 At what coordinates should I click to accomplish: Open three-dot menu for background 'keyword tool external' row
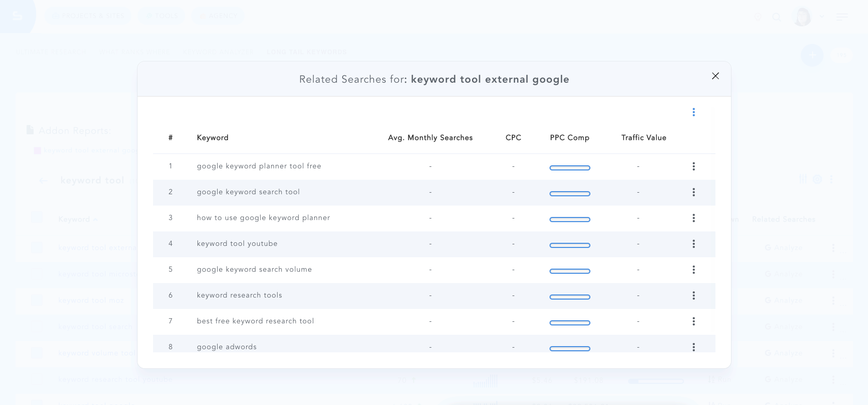(x=833, y=248)
